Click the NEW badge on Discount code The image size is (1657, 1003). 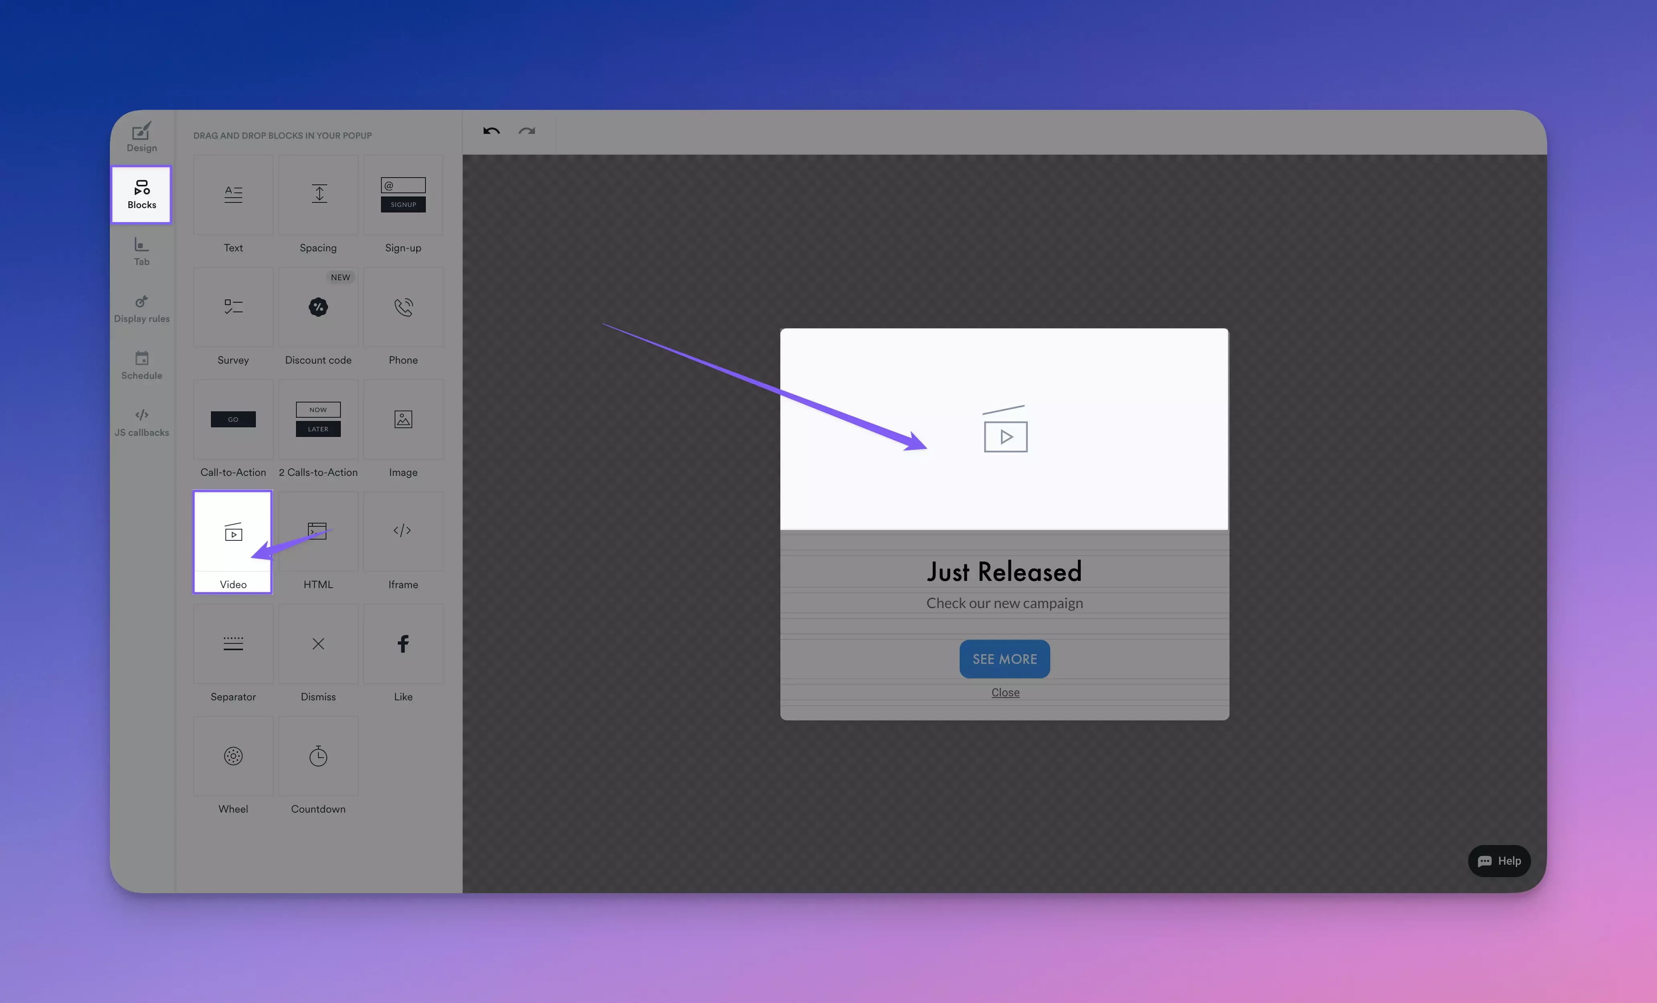point(340,277)
